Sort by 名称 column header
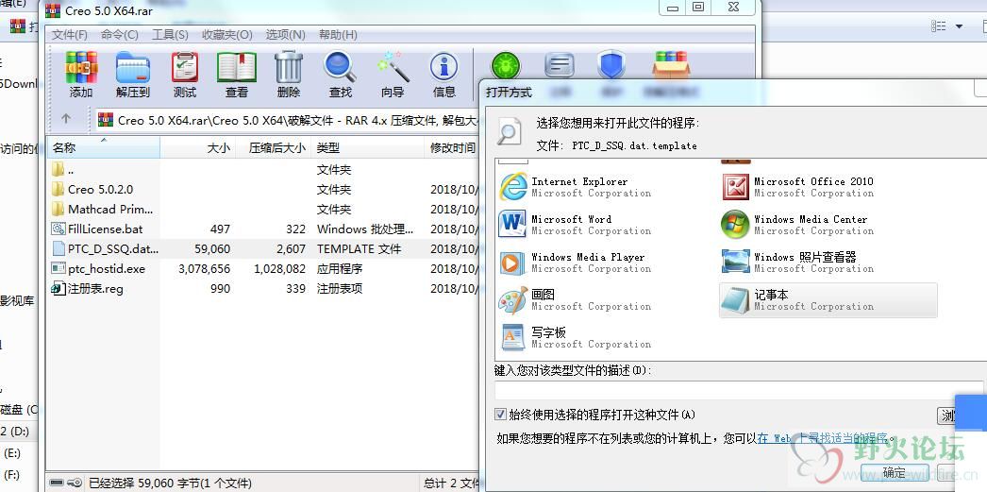This screenshot has height=492, width=987. [103, 148]
